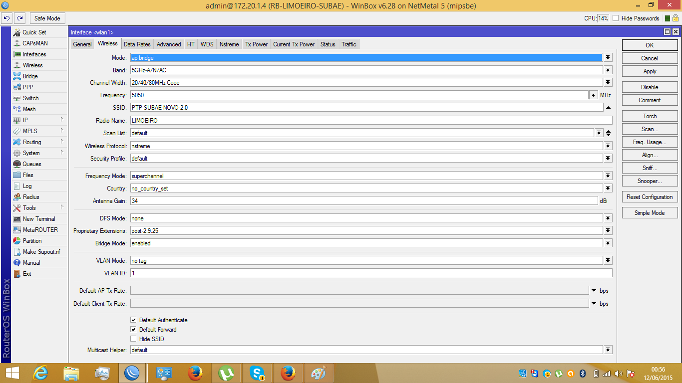Switch to the General tab

pos(82,44)
